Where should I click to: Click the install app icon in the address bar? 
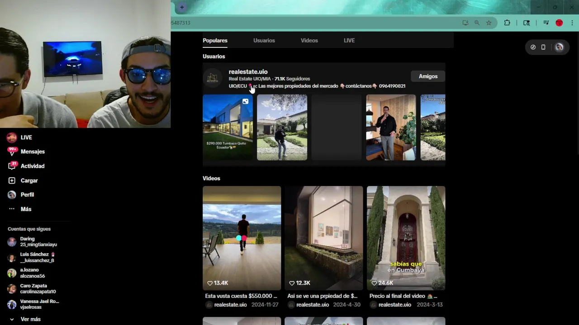[x=465, y=23]
